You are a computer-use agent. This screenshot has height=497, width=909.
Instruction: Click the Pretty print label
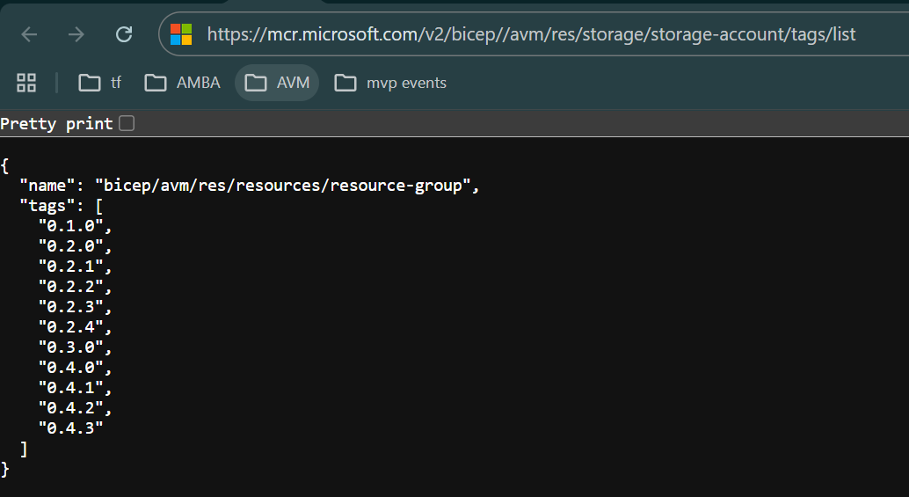click(56, 123)
